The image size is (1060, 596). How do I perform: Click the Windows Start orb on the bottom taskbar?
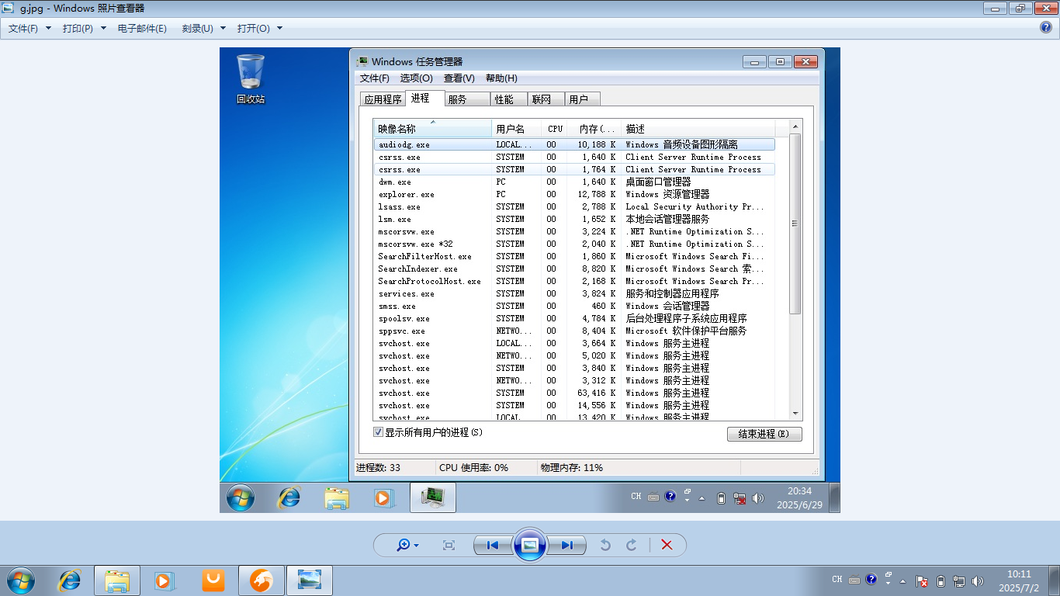click(20, 580)
